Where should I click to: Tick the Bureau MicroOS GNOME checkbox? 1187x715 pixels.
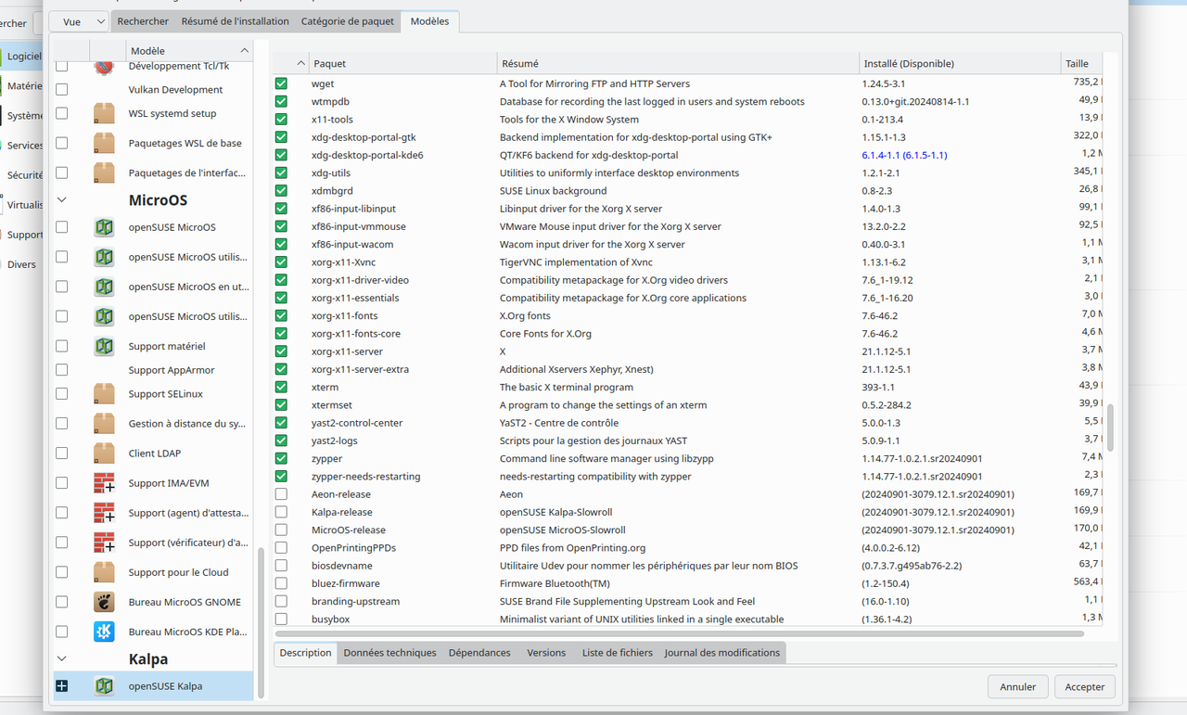pyautogui.click(x=62, y=601)
